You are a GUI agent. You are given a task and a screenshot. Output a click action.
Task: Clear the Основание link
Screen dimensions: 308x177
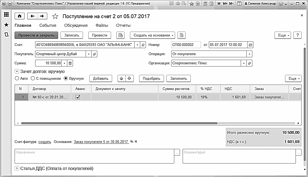(136, 141)
